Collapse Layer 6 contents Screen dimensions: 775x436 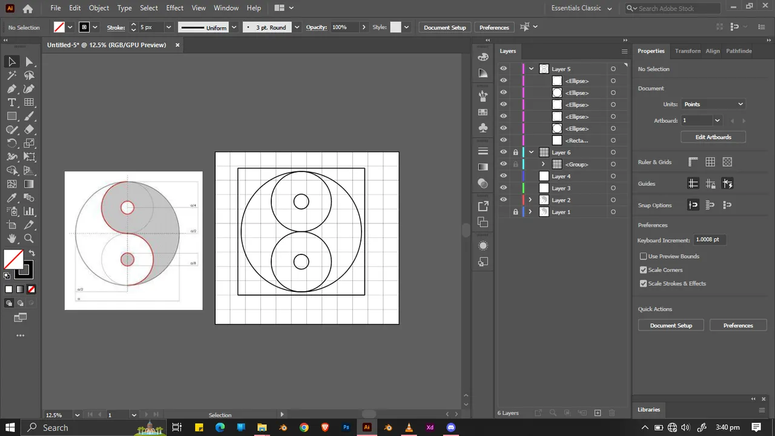tap(531, 153)
